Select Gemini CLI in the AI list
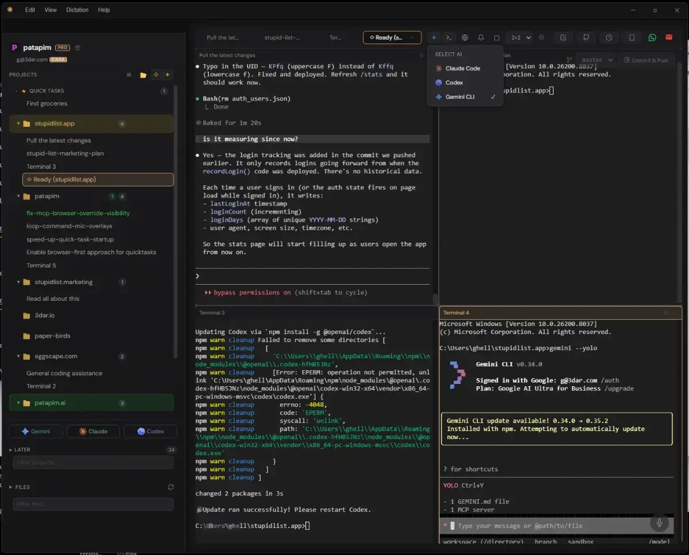This screenshot has width=689, height=555. pos(460,97)
